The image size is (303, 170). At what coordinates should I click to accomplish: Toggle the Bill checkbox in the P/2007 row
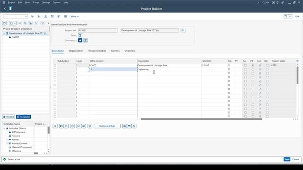[x=267, y=65]
